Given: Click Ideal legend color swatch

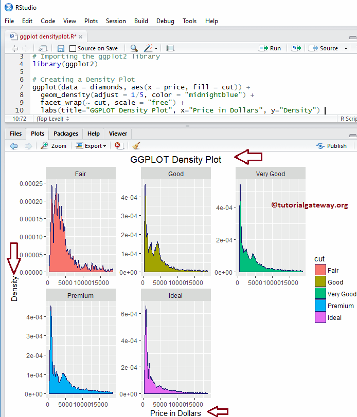Looking at the screenshot, I should coord(320,317).
